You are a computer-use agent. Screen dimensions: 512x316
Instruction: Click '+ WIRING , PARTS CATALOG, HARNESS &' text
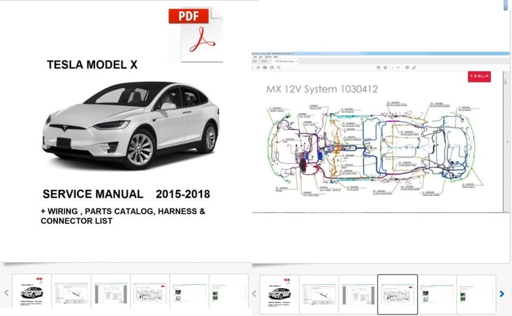click(x=123, y=211)
